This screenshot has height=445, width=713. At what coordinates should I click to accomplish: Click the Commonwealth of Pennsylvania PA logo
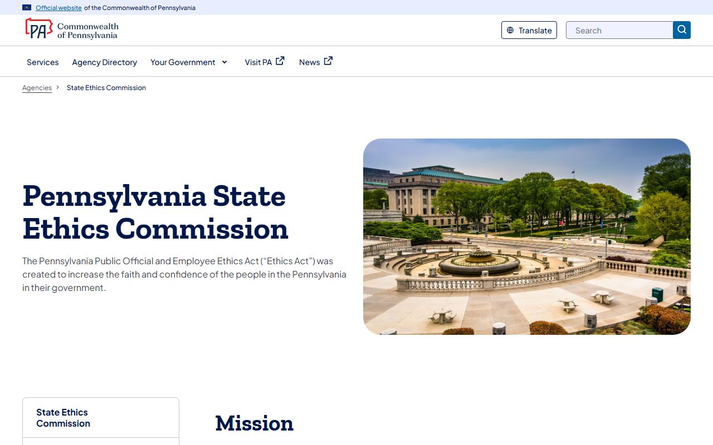[x=71, y=29]
